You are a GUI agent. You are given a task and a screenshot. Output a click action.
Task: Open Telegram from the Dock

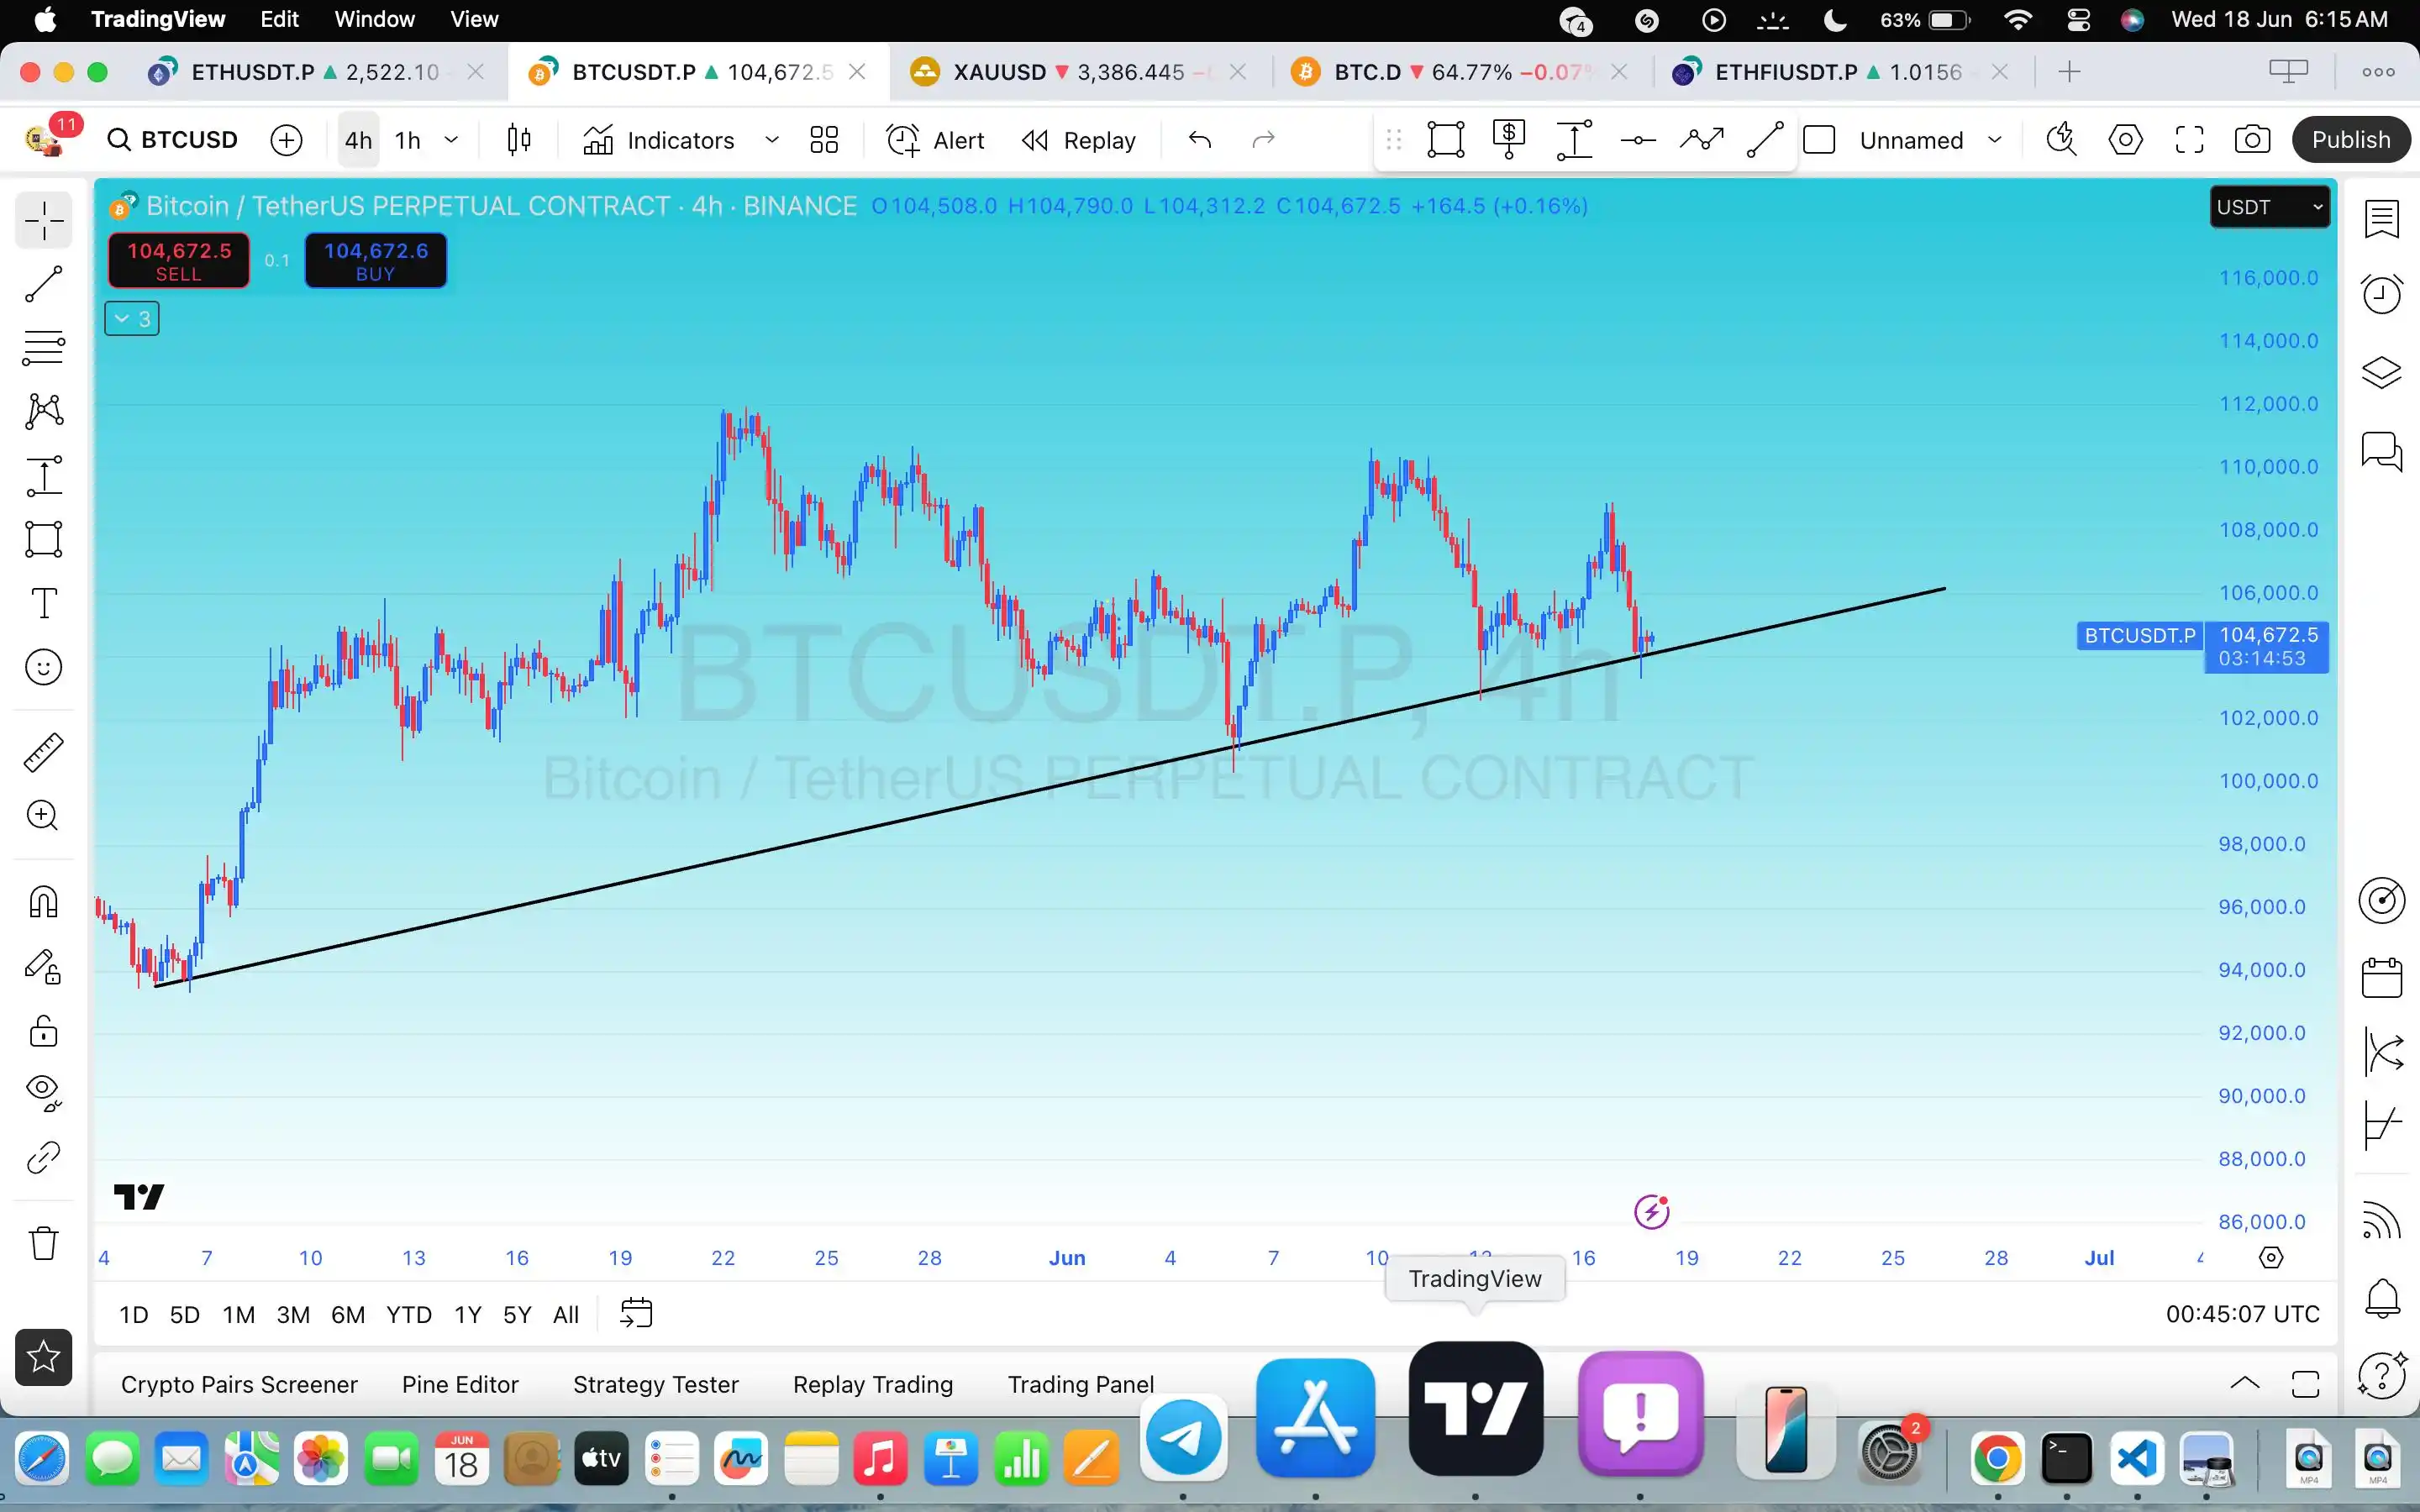click(x=1183, y=1438)
